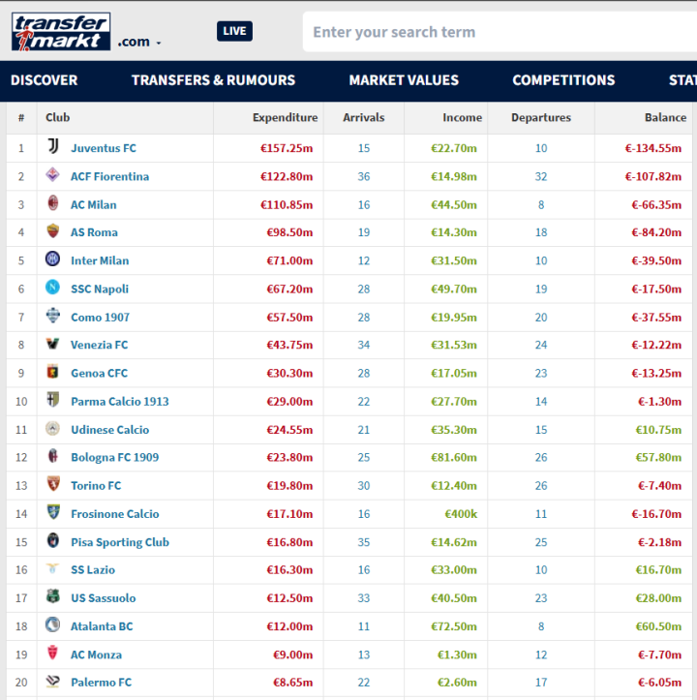Open the Bologna FC 1909 club link

tap(115, 458)
